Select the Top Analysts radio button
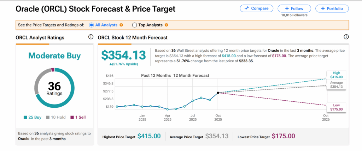This screenshot has height=151, width=362. point(134,25)
